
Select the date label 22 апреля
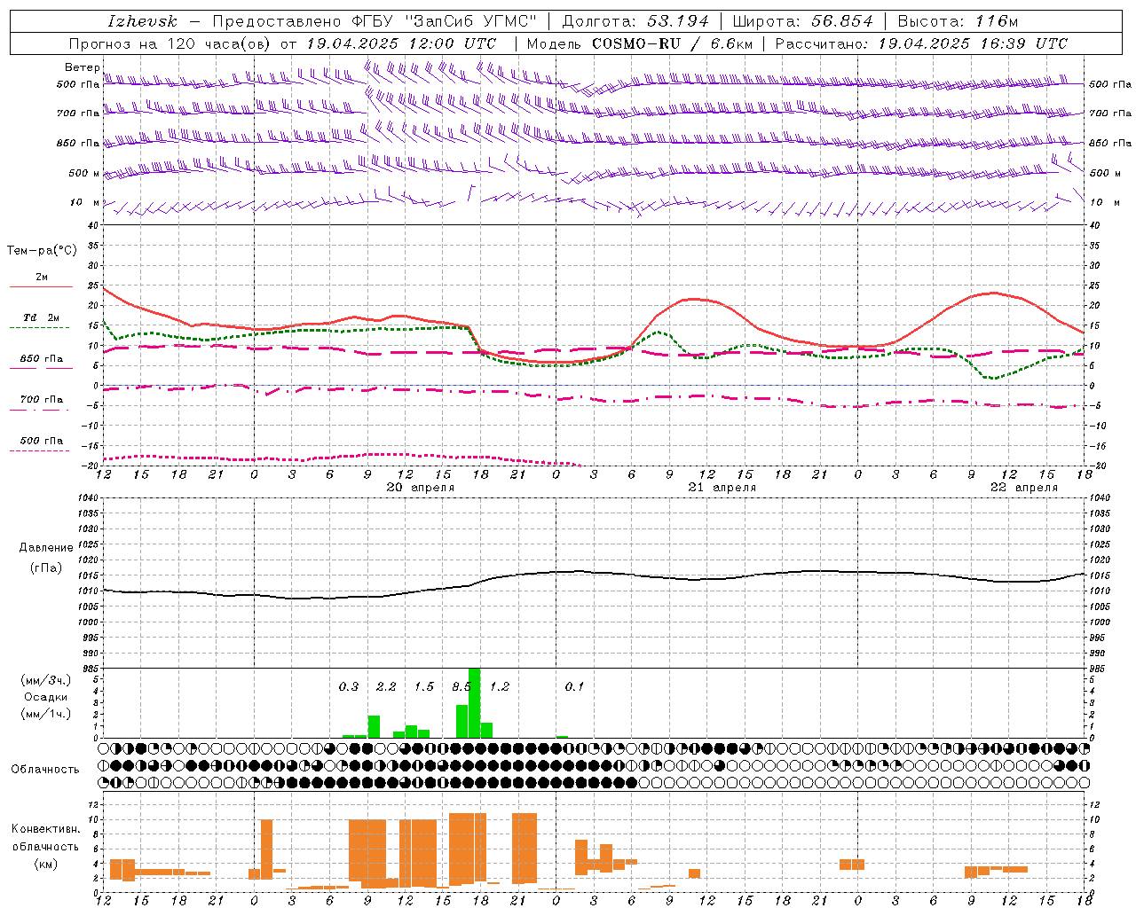pyautogui.click(x=1024, y=488)
